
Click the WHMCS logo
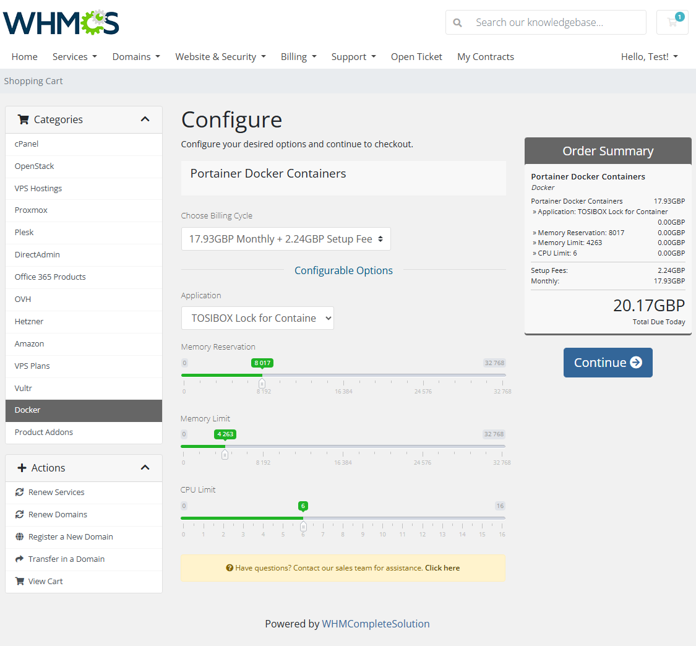pyautogui.click(x=61, y=22)
